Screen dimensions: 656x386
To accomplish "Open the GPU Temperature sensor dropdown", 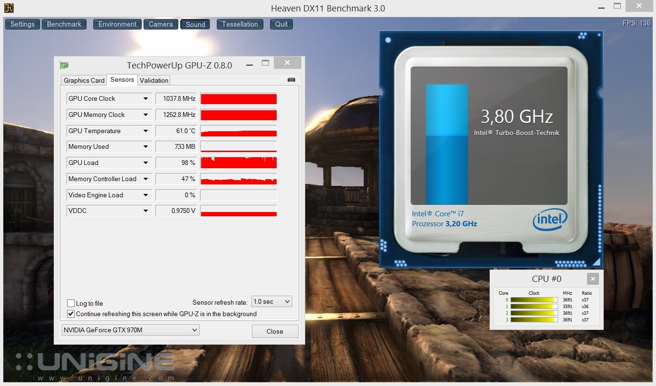I will pos(146,131).
